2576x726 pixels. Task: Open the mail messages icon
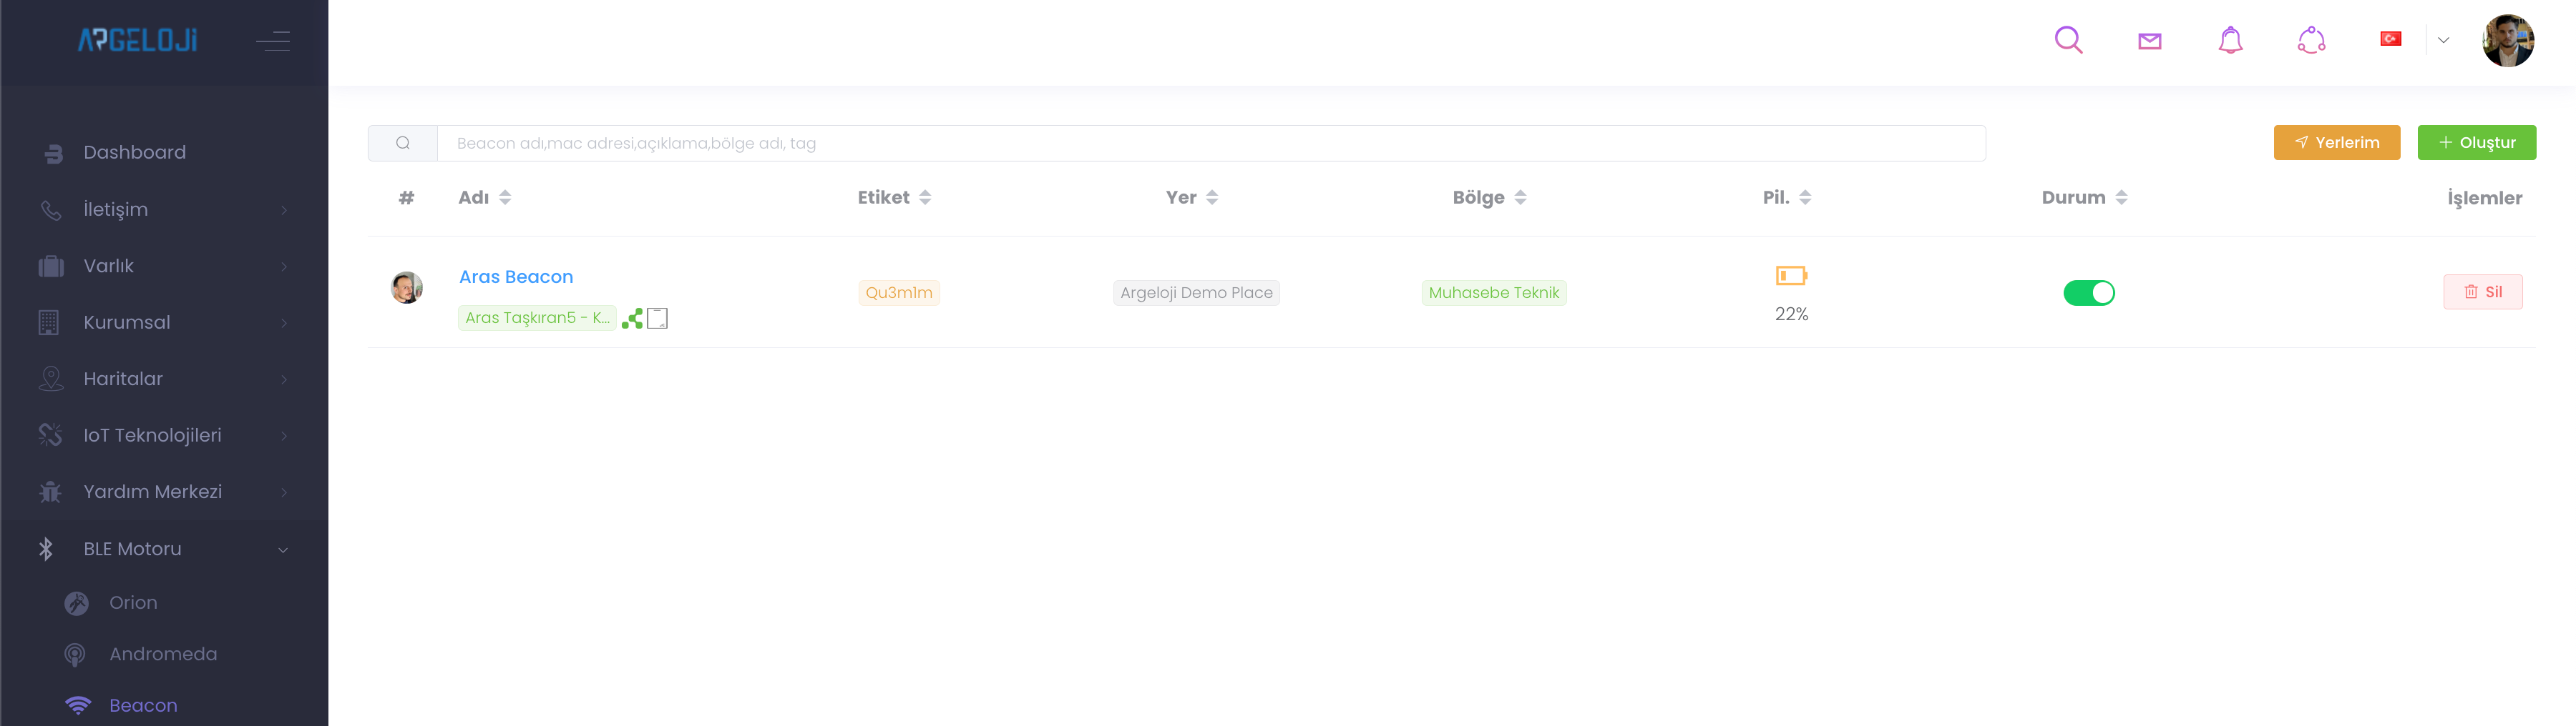point(2149,41)
